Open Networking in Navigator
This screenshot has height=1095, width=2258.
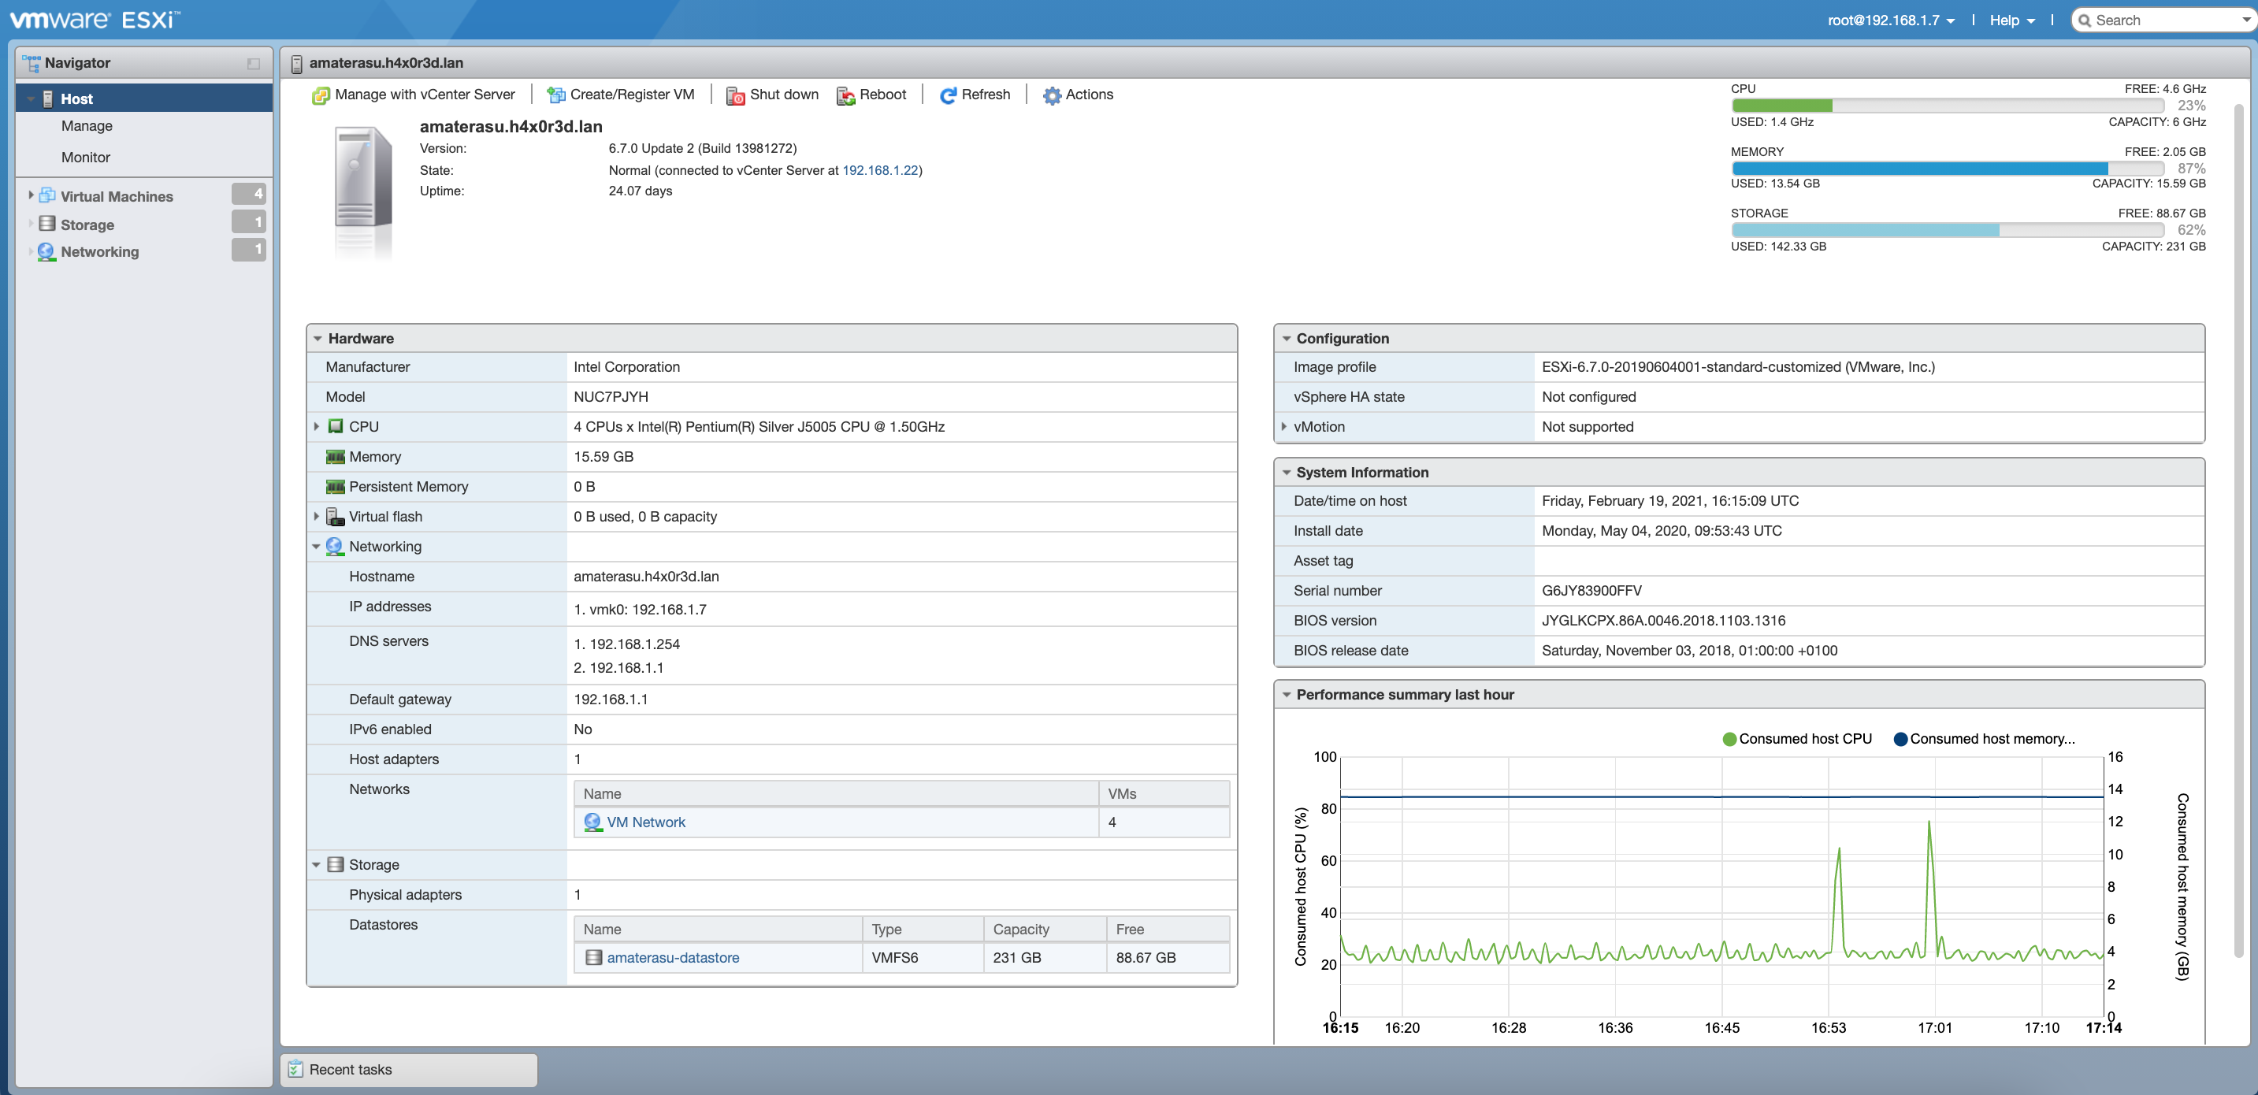[100, 251]
